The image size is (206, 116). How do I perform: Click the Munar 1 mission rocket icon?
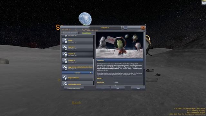pyautogui.click(x=65, y=41)
